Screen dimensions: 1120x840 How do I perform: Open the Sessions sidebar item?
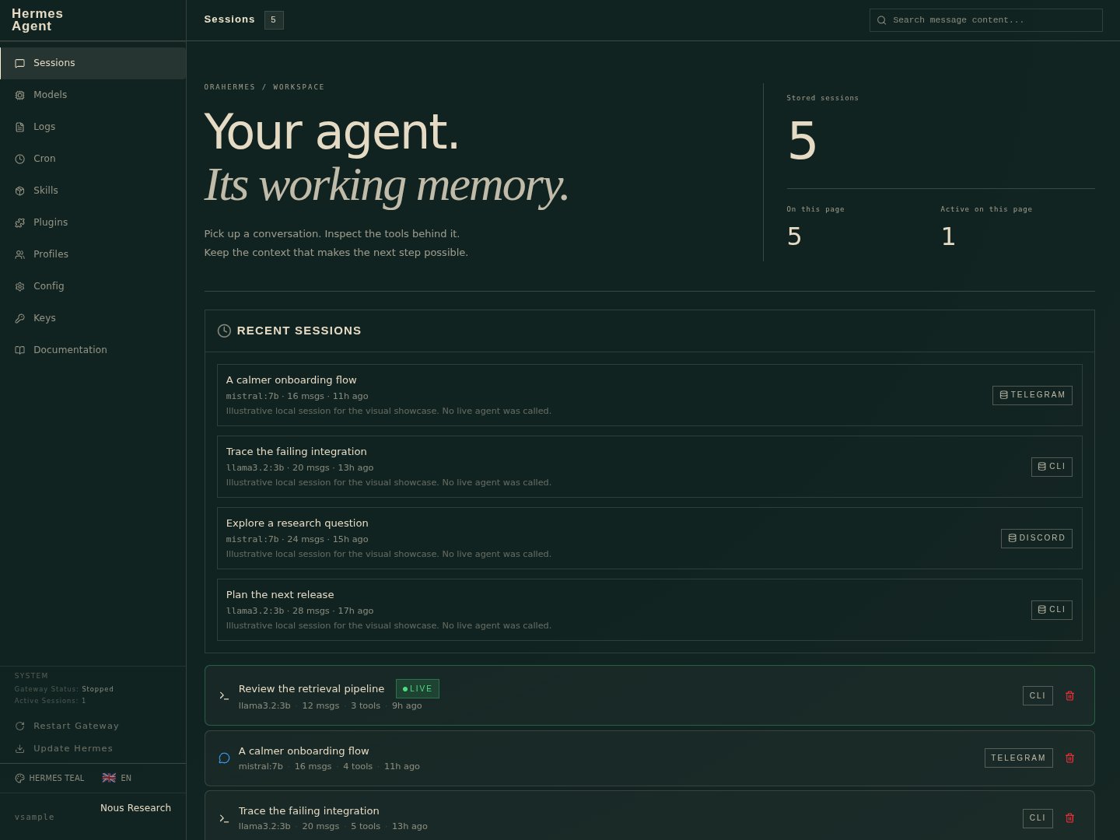tap(93, 63)
